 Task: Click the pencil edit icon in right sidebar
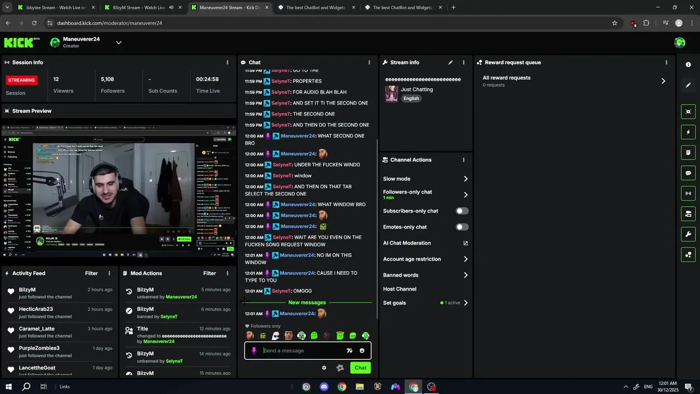click(688, 85)
